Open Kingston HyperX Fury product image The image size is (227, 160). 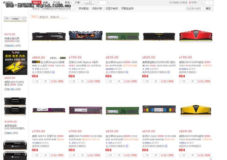pyautogui.click(x=49, y=36)
